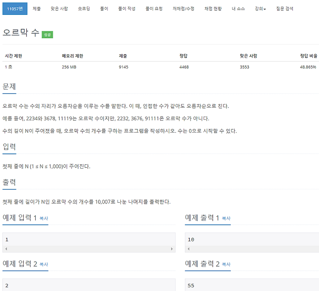Image resolution: width=319 pixels, height=291 pixels.
Task: Click the 입력 section heading
Action: tap(9, 147)
